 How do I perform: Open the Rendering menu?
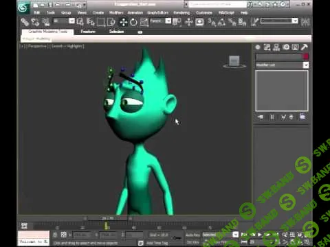pos(181,12)
